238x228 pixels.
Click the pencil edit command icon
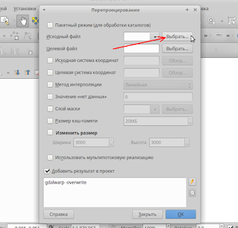[192, 181]
